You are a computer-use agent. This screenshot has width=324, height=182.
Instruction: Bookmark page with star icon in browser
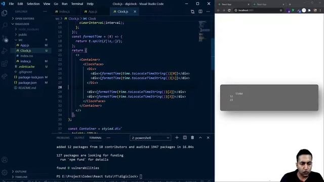[281, 10]
